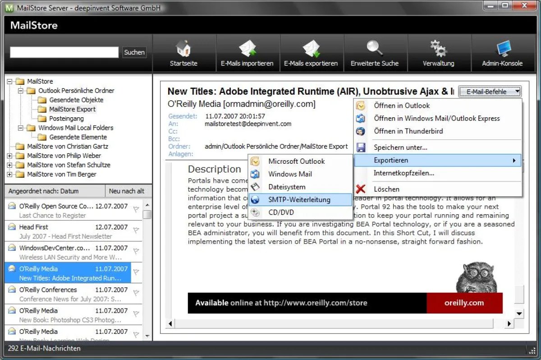Click the E-Mails importieren toolbar icon
The height and width of the screenshot is (360, 541).
pos(248,52)
